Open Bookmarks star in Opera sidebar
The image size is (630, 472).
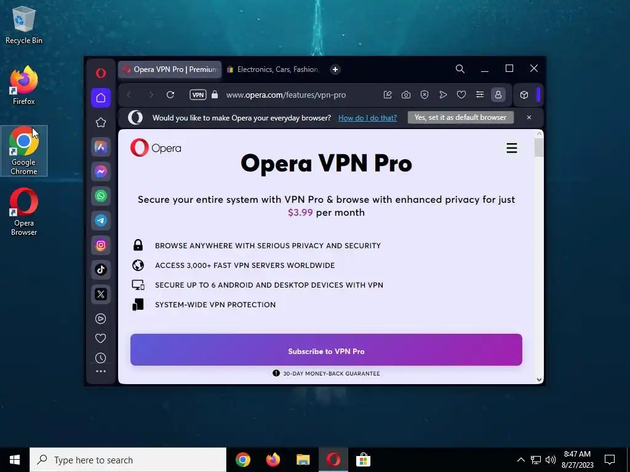pyautogui.click(x=101, y=122)
